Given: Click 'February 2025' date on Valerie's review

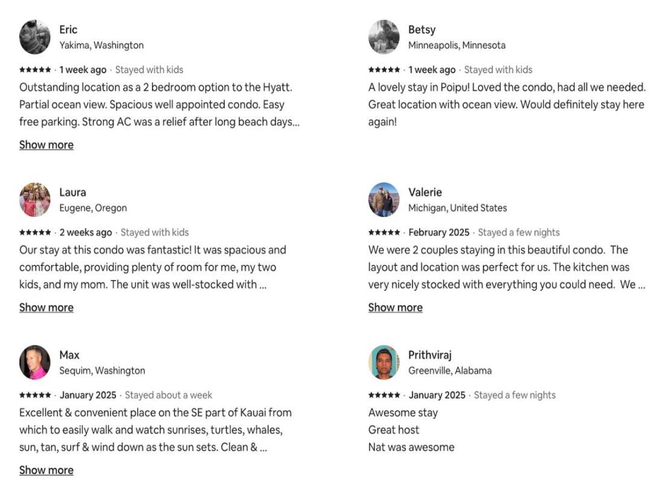Looking at the screenshot, I should pyautogui.click(x=439, y=232).
